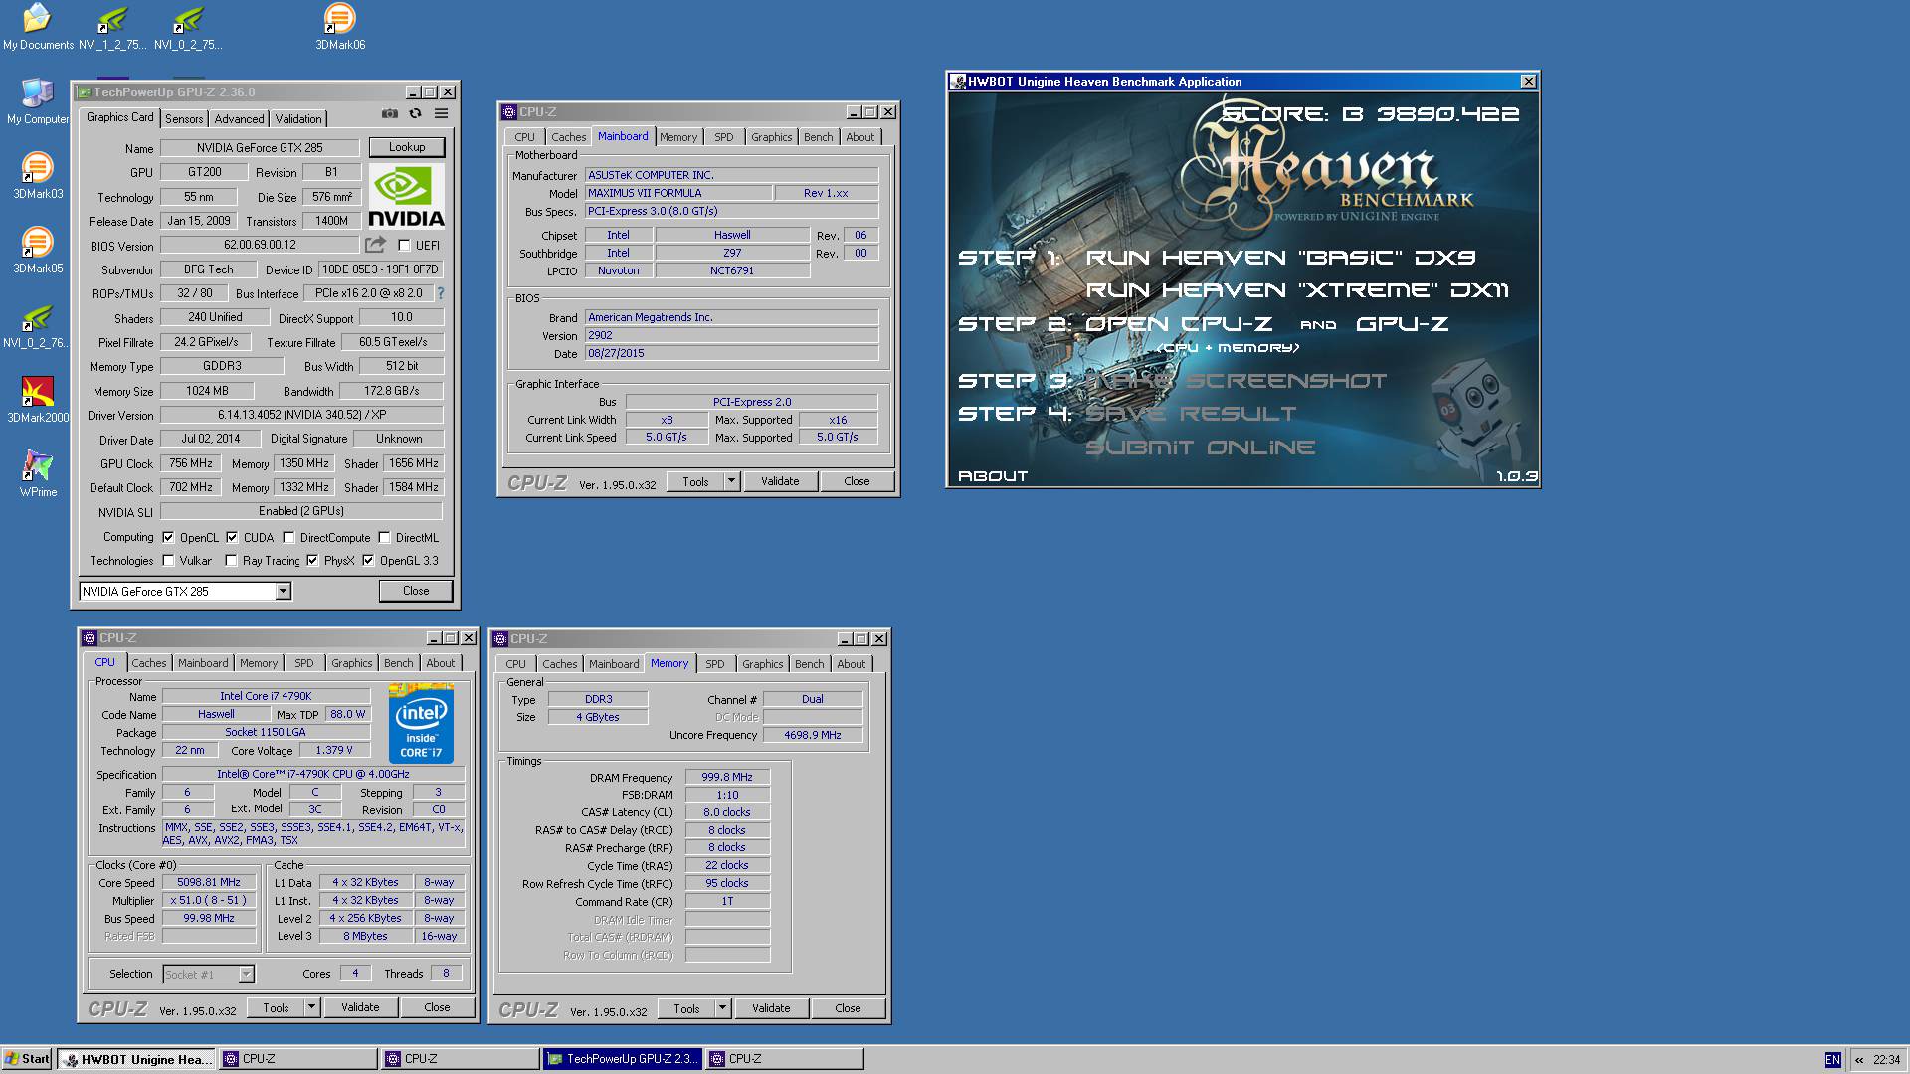1910x1074 pixels.
Task: Toggle UEFI checkbox in GPU-Z
Action: (x=404, y=245)
